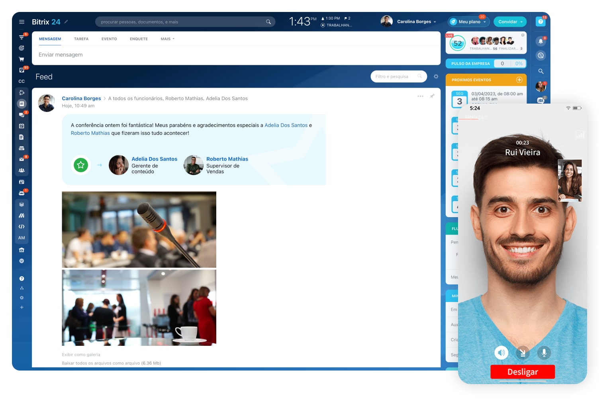Toggle the left hamburger menu
This screenshot has height=404, width=607.
click(22, 22)
